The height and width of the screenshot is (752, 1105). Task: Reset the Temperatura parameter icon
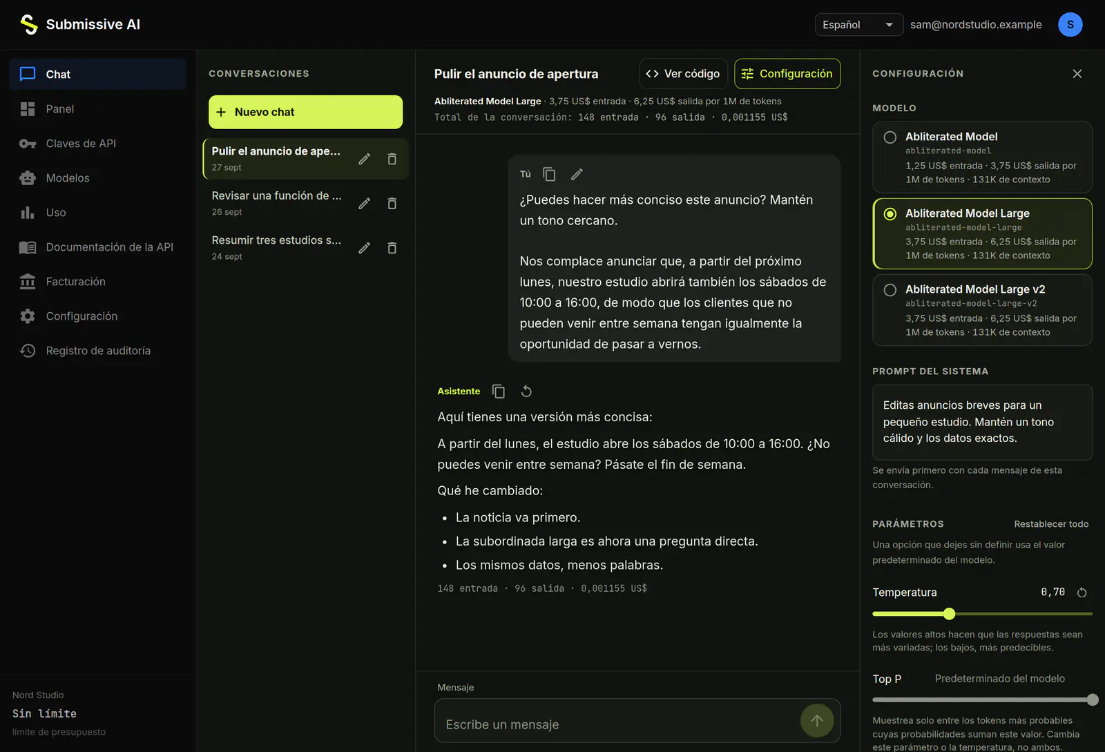[x=1082, y=592]
